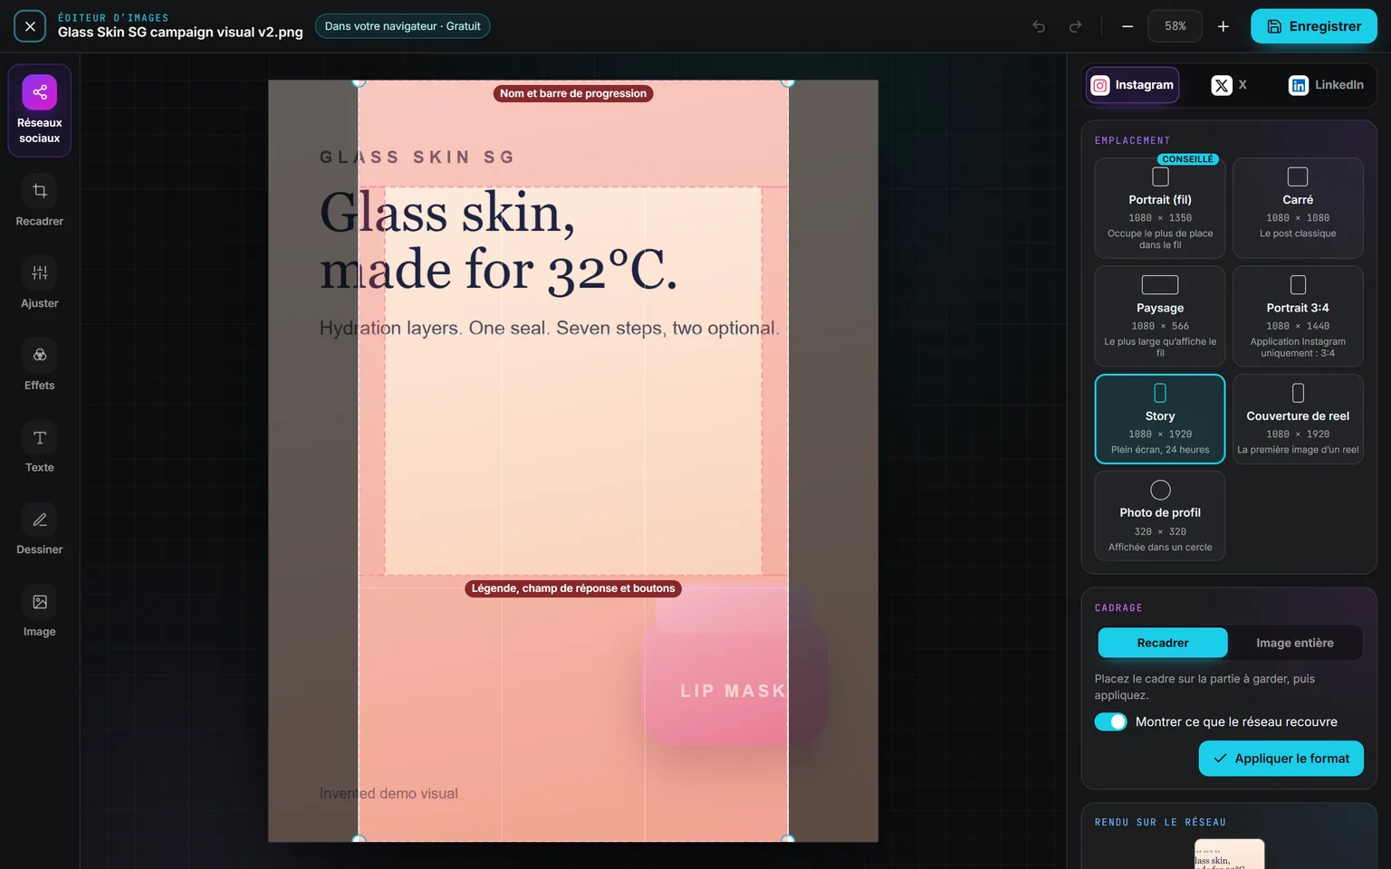Select the Recadrer framing mode
Screen dimensions: 1391x869
tap(1163, 643)
